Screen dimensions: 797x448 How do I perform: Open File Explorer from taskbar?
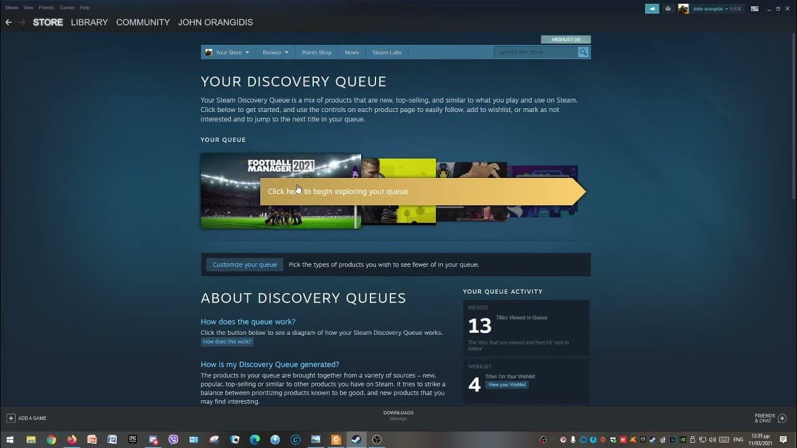(31, 440)
